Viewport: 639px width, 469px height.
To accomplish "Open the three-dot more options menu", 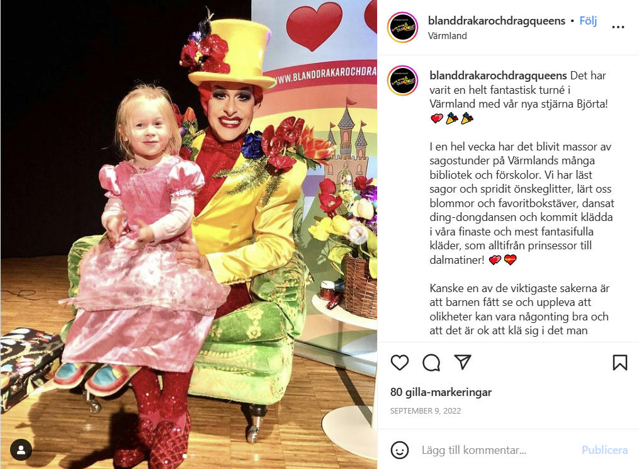I will [x=618, y=27].
